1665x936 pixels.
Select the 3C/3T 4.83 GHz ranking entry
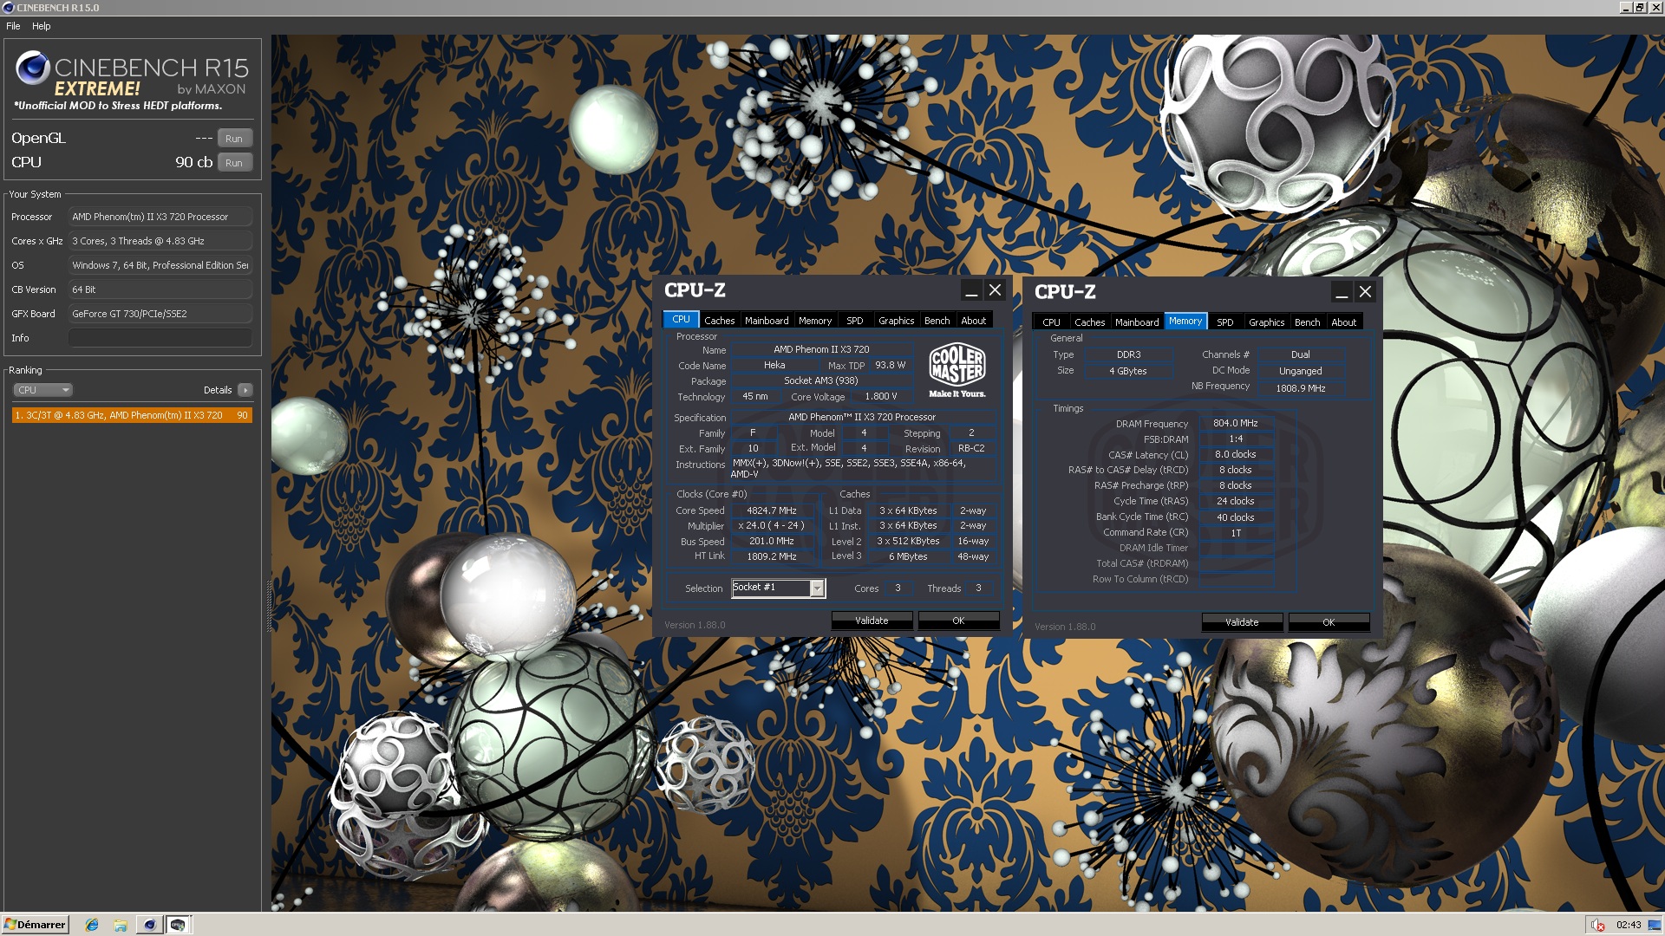point(132,415)
